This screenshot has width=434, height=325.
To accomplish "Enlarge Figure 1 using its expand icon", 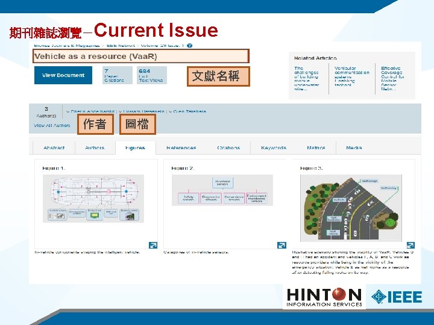I will [x=153, y=245].
